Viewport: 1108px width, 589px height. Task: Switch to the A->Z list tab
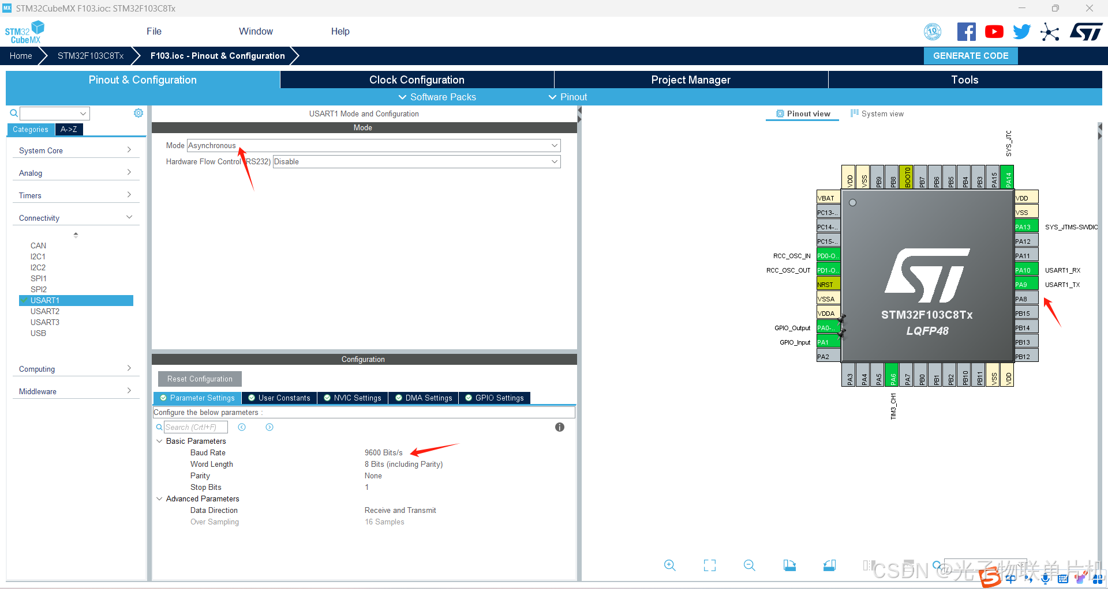69,129
